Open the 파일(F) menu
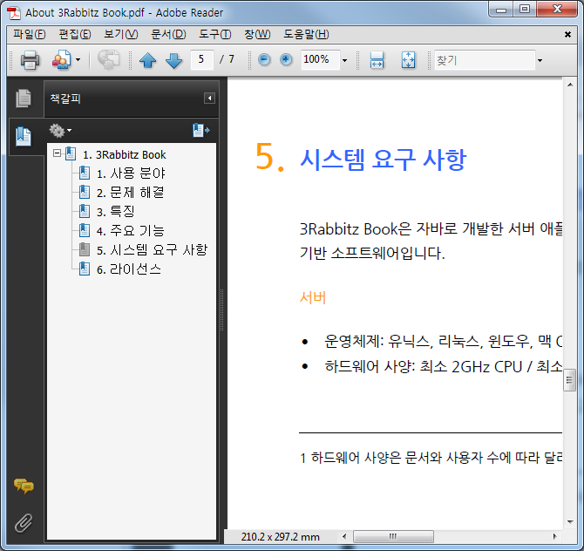Screen dimensions: 584x551 click(x=29, y=34)
